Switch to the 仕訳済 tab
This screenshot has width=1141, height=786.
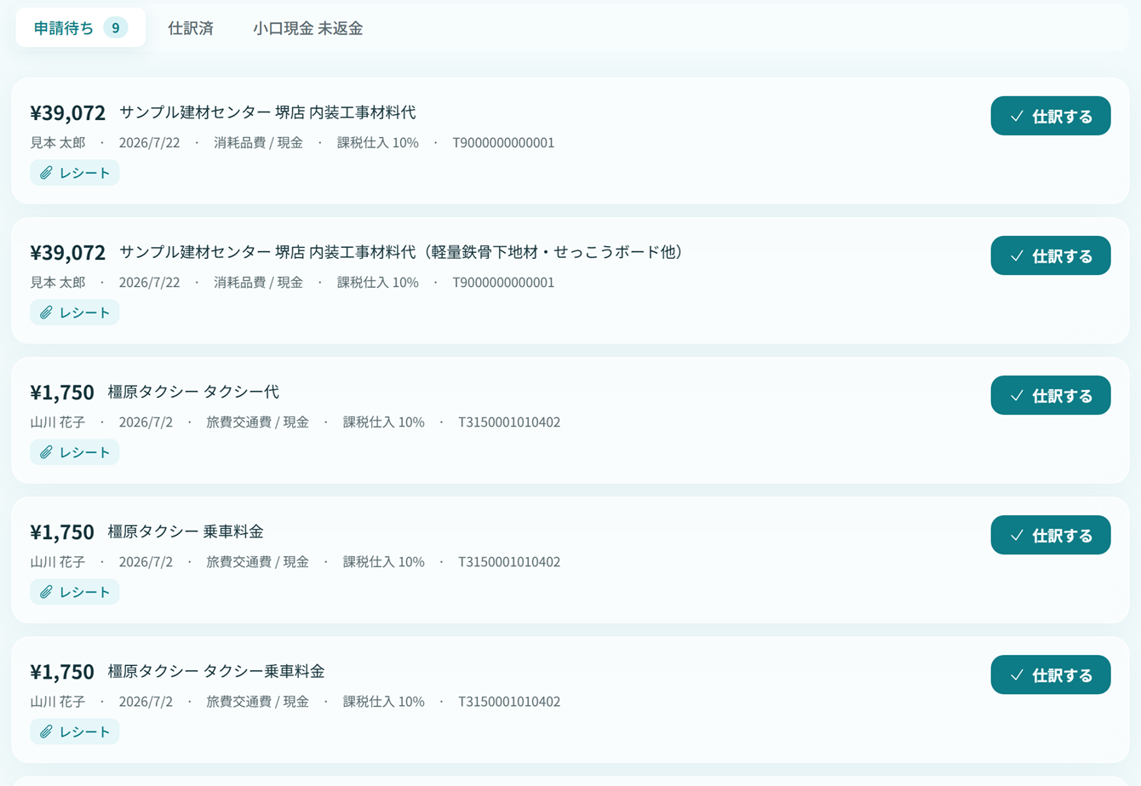point(191,28)
